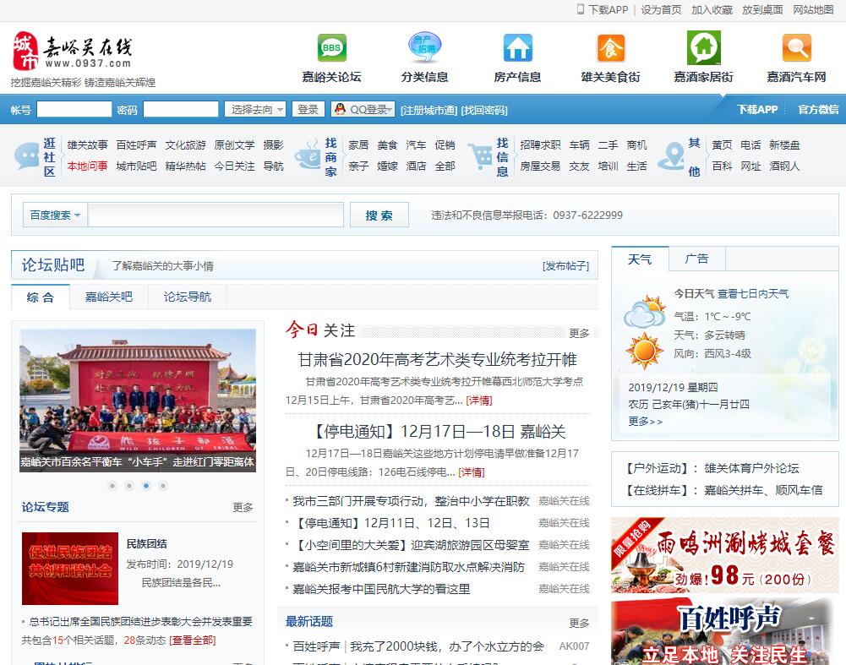
Task: Click the QQ penguin login button
Action: [x=363, y=110]
